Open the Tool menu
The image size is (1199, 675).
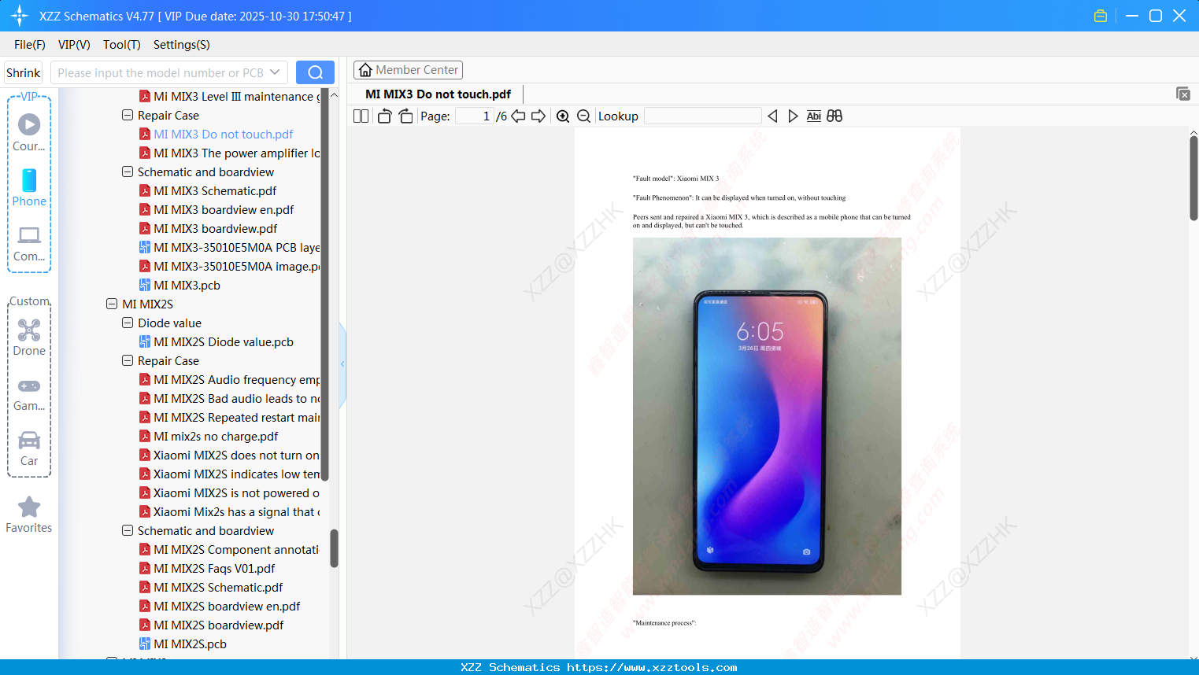pyautogui.click(x=121, y=45)
